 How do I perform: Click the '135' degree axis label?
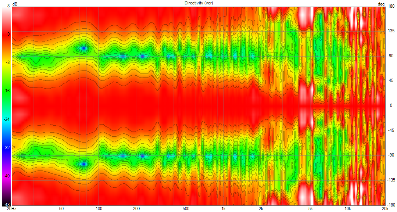point(391,31)
